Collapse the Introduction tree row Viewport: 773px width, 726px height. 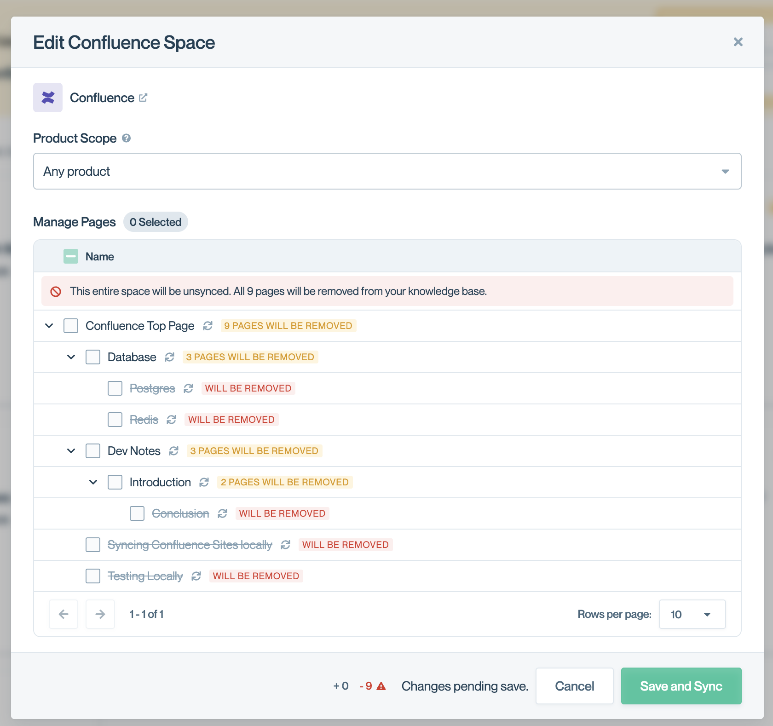point(93,482)
